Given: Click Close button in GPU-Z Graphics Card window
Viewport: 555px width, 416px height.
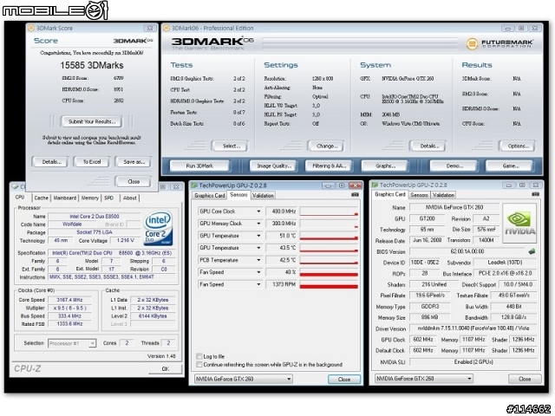Looking at the screenshot, I should [x=525, y=379].
